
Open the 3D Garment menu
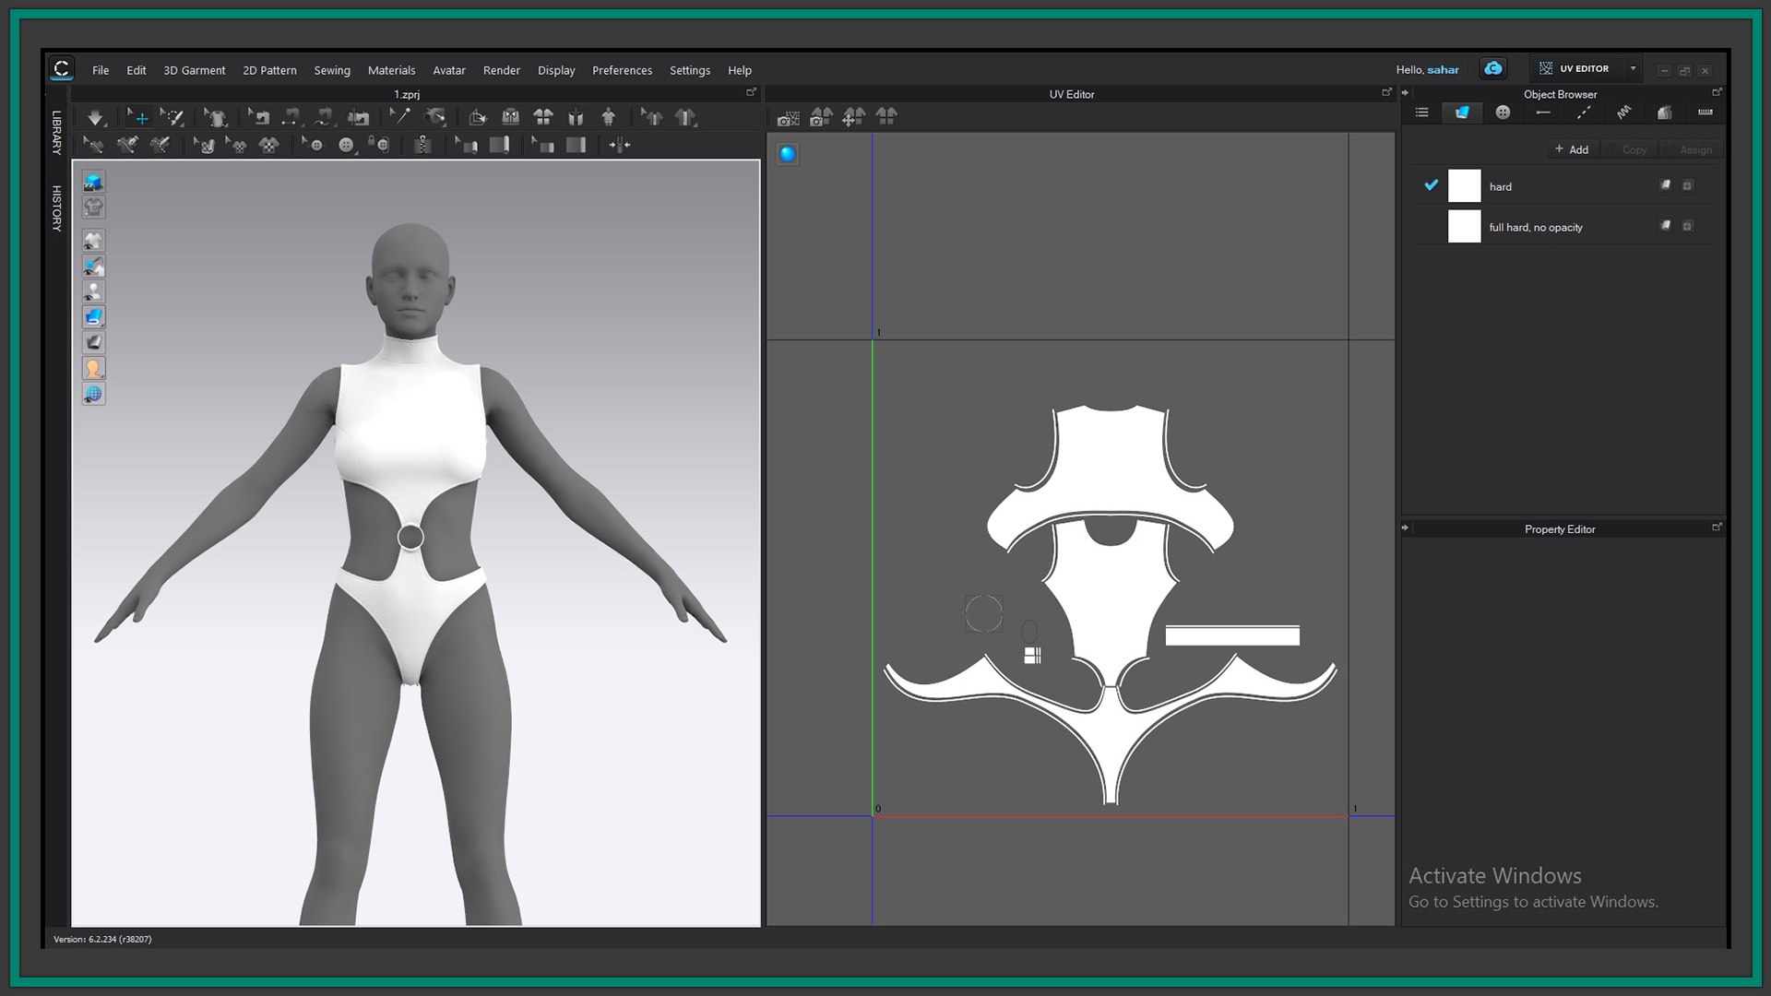tap(194, 70)
